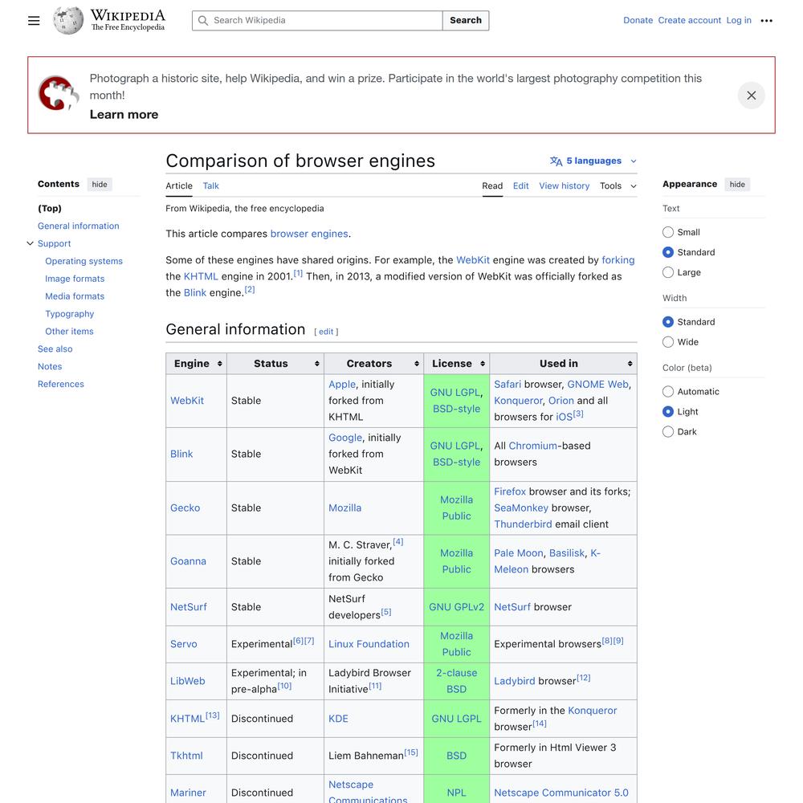The width and height of the screenshot is (803, 803).
Task: Open the main menu hamburger icon
Action: [x=34, y=21]
